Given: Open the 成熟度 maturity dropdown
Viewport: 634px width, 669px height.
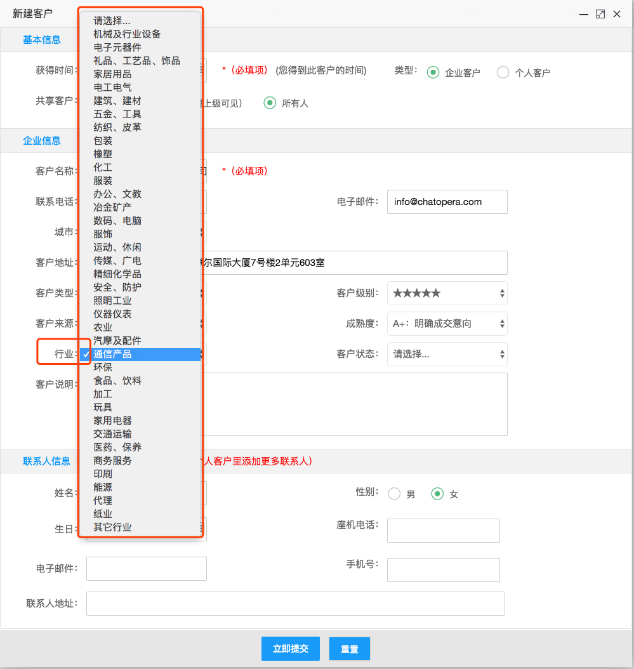Looking at the screenshot, I should click(447, 324).
